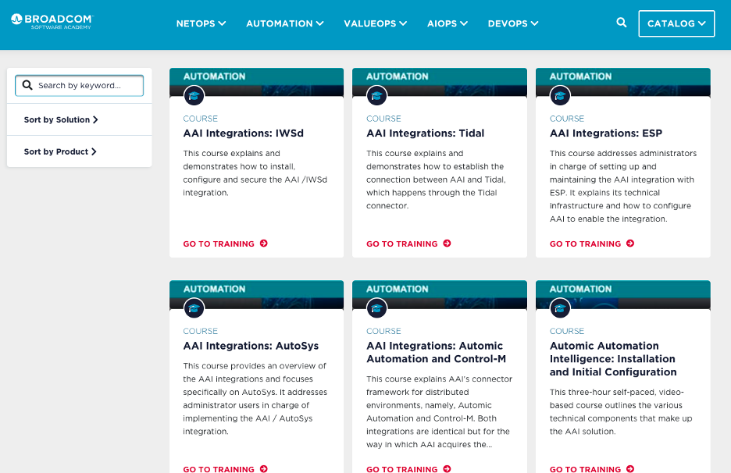Go to training for AAI Integrations: Tidal
731x473 pixels.
point(408,244)
